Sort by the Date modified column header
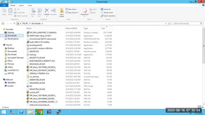Screen dimensions: 205x115 point(74,28)
